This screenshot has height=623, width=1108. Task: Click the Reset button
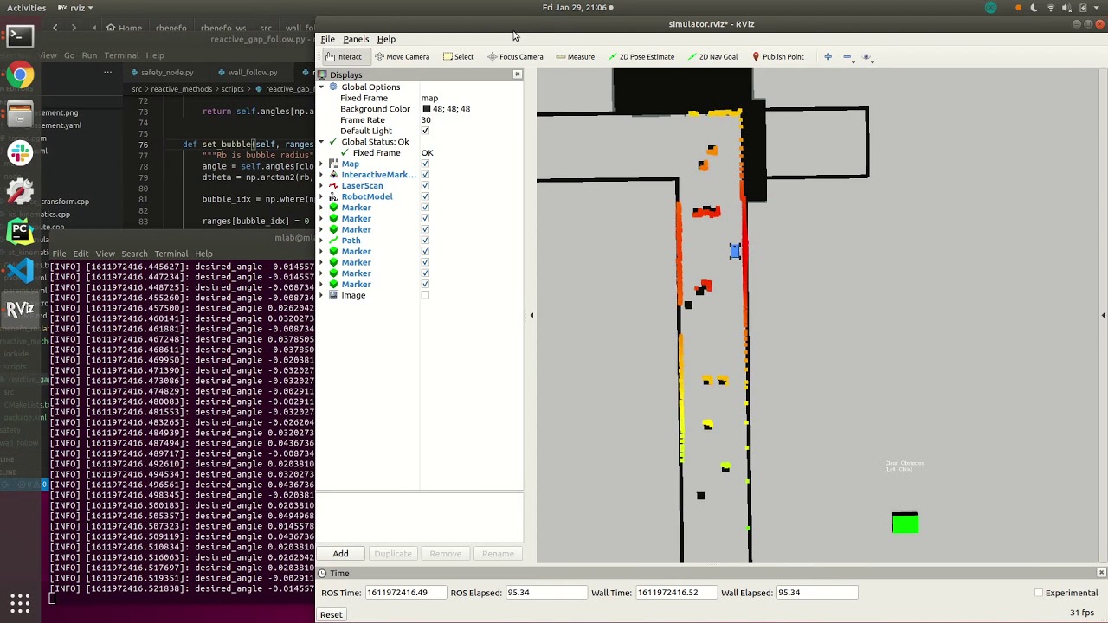pos(331,614)
